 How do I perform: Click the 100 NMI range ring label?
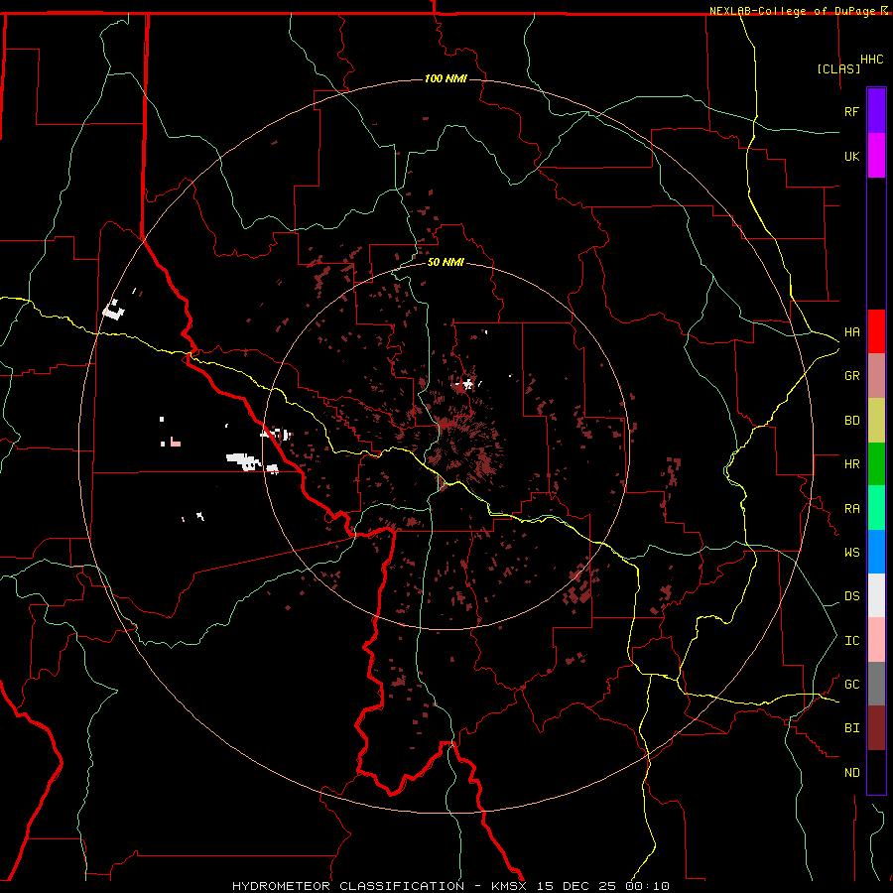tap(446, 78)
